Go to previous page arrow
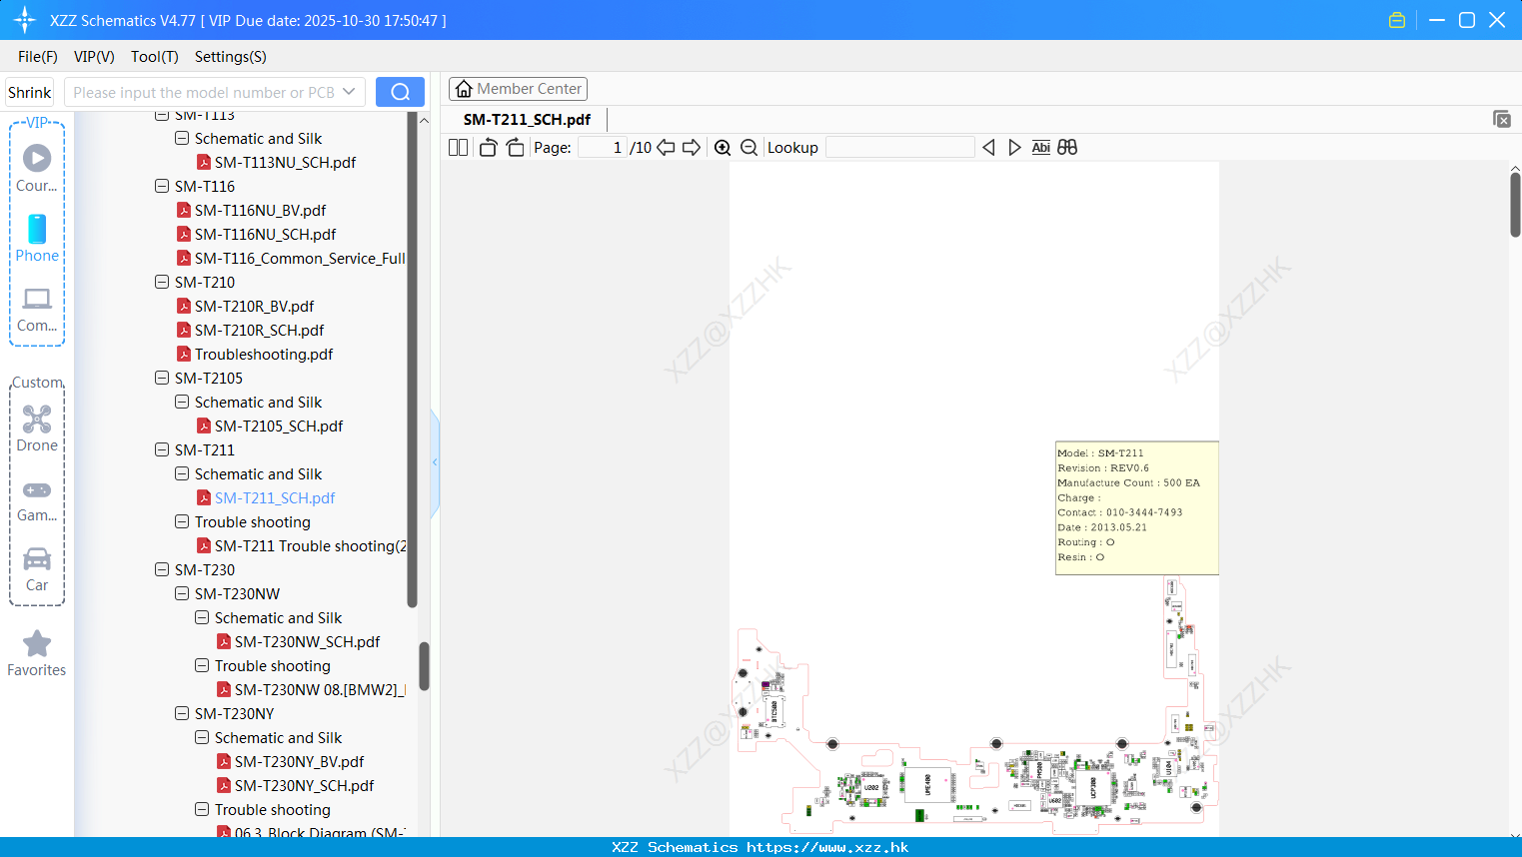Screen dimensions: 1522x857 click(666, 147)
